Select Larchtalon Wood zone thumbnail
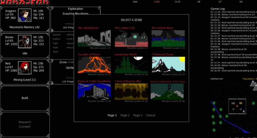This screenshot has height=138, width=257. [131, 65]
